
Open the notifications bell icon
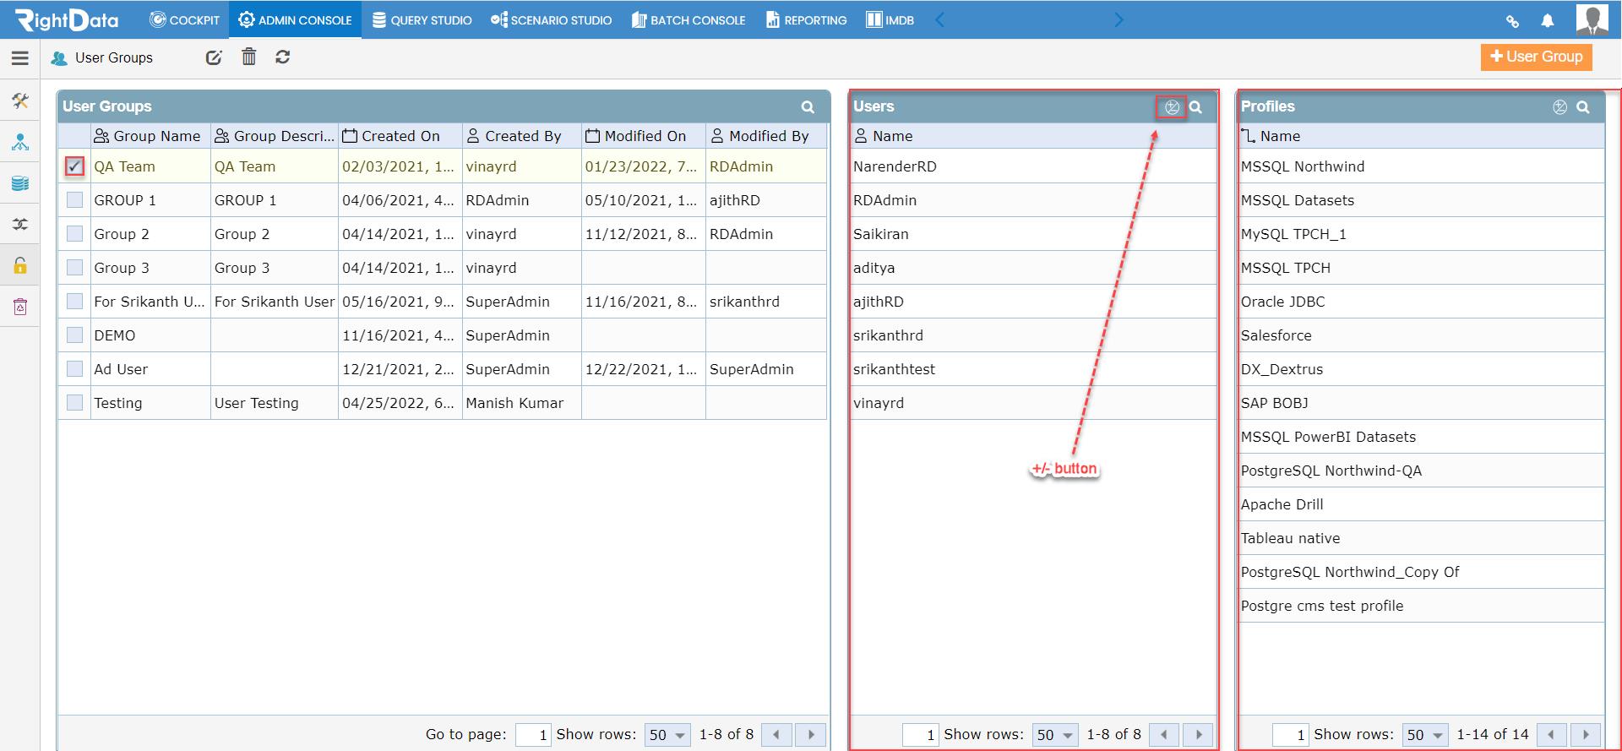pyautogui.click(x=1547, y=21)
